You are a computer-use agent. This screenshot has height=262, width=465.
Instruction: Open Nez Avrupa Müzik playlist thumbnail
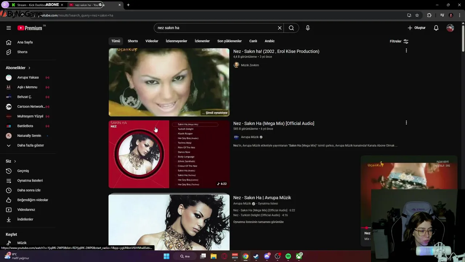click(169, 222)
